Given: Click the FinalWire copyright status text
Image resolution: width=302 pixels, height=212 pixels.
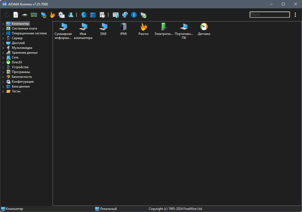Looking at the screenshot, I should click(176, 209).
